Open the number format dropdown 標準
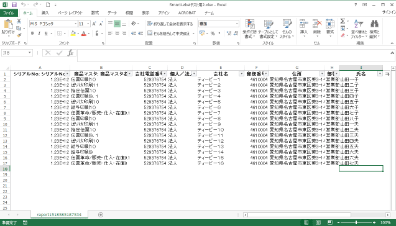Image resolution: width=396 pixels, height=226 pixels. pos(237,24)
